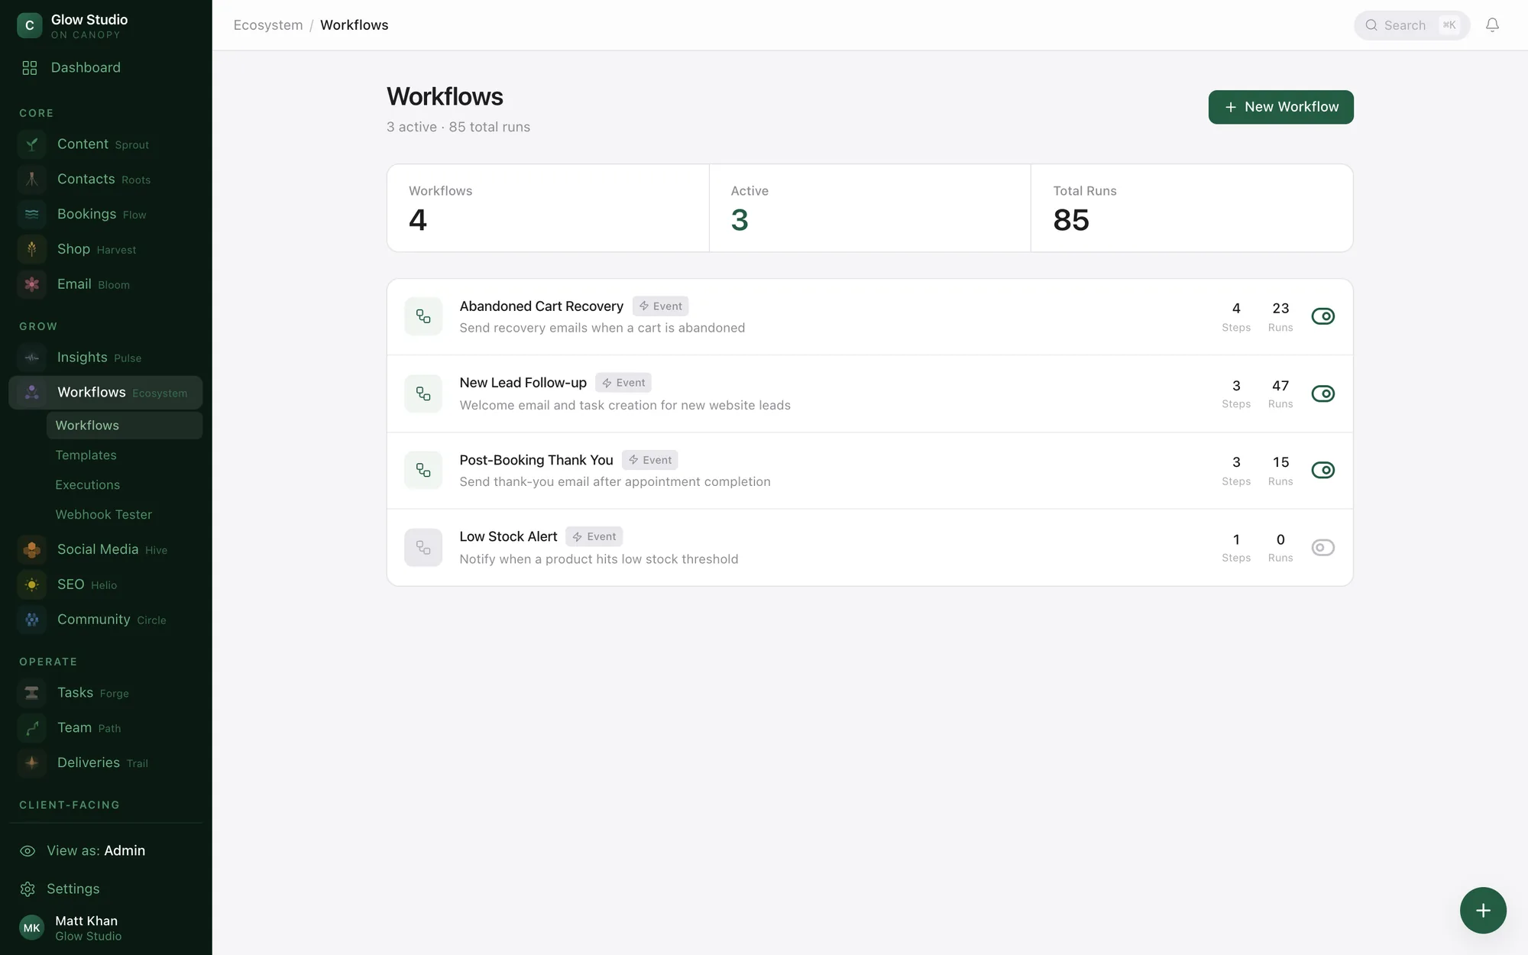Open the Low Stock Alert title
Viewport: 1528px width, 955px height.
[508, 537]
